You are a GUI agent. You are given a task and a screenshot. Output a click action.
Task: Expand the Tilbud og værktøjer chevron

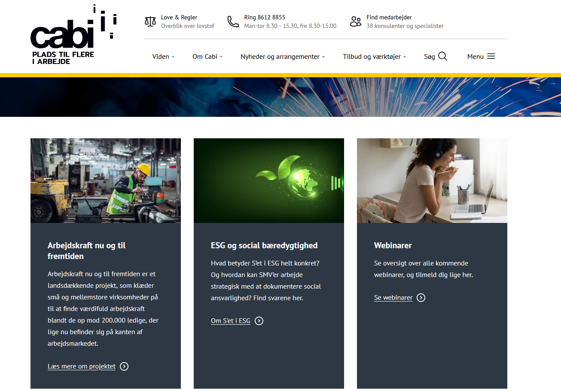point(405,57)
